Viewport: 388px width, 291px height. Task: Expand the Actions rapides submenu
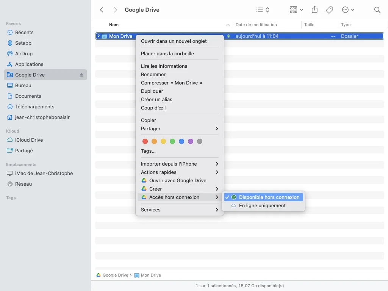(x=180, y=172)
